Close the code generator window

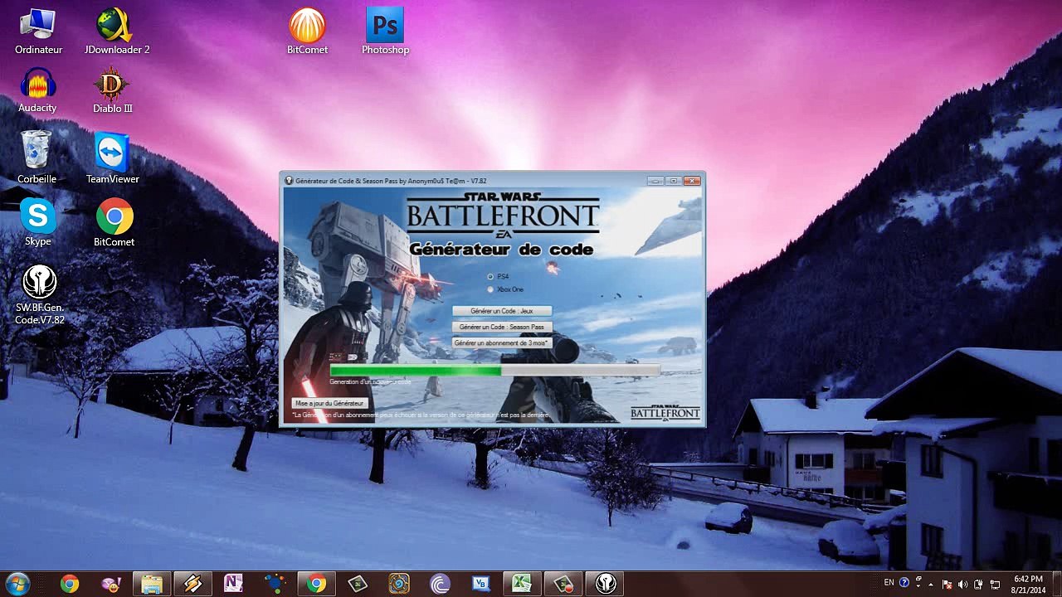pos(692,181)
